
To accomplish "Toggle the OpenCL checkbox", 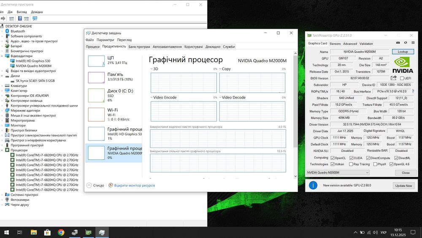I will (x=333, y=158).
